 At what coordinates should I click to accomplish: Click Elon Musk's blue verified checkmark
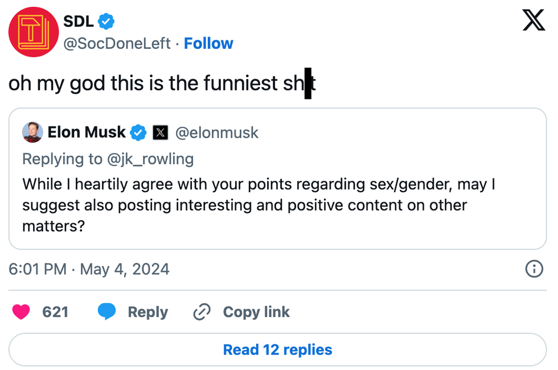[x=138, y=133]
